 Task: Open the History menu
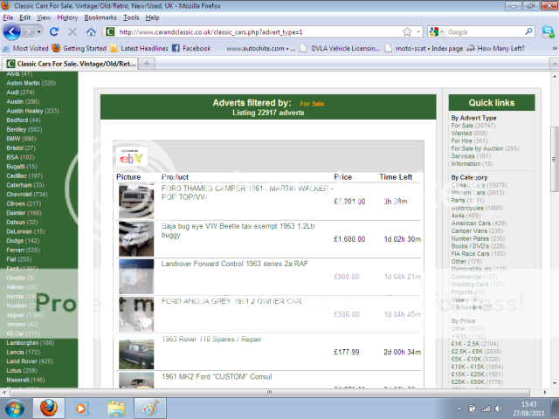(67, 17)
